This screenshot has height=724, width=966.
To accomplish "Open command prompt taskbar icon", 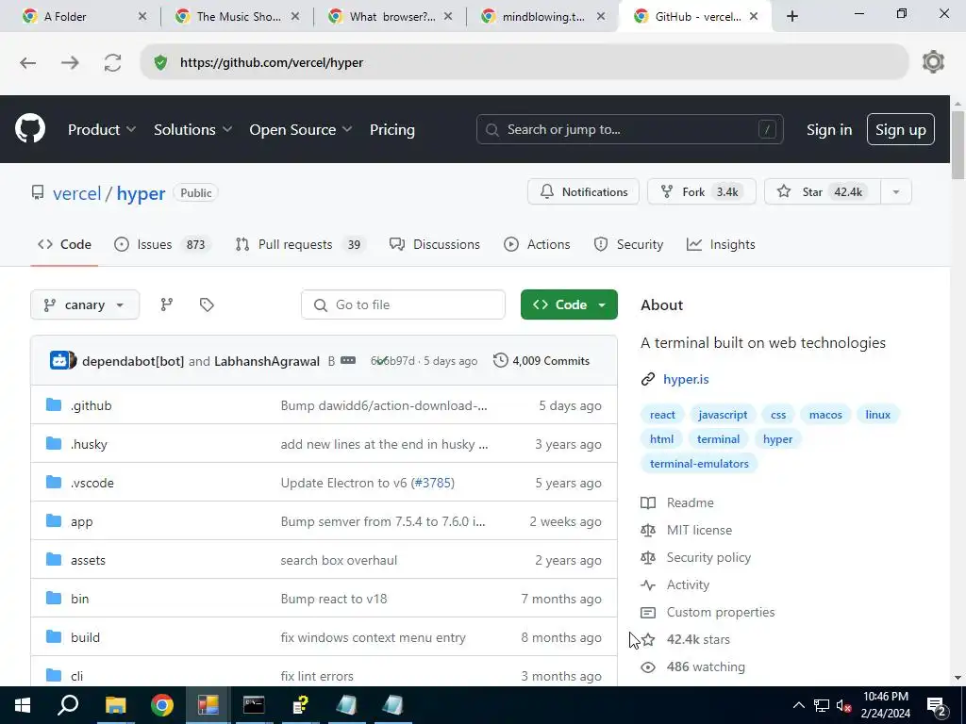I will click(x=254, y=705).
